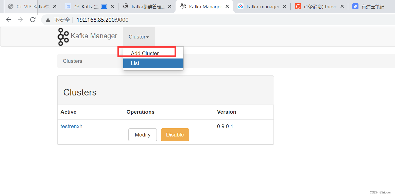This screenshot has width=395, height=196.
Task: Close the friover CSDN tab
Action: tap(342, 7)
